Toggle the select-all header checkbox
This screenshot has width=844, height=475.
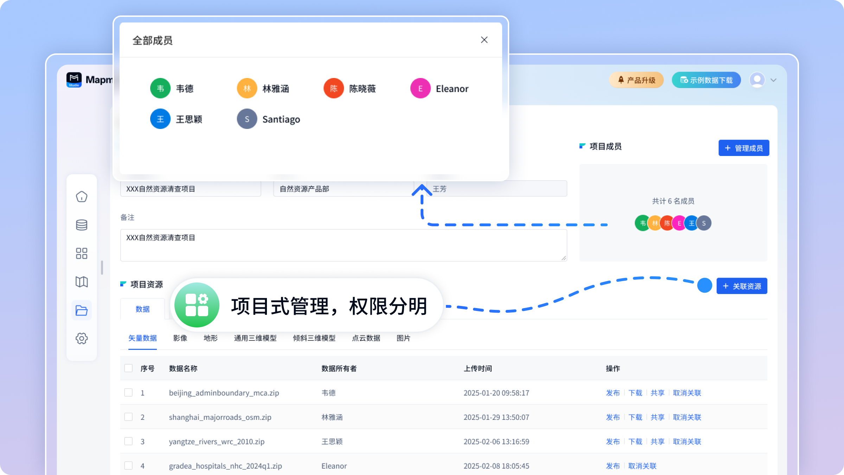(x=128, y=368)
